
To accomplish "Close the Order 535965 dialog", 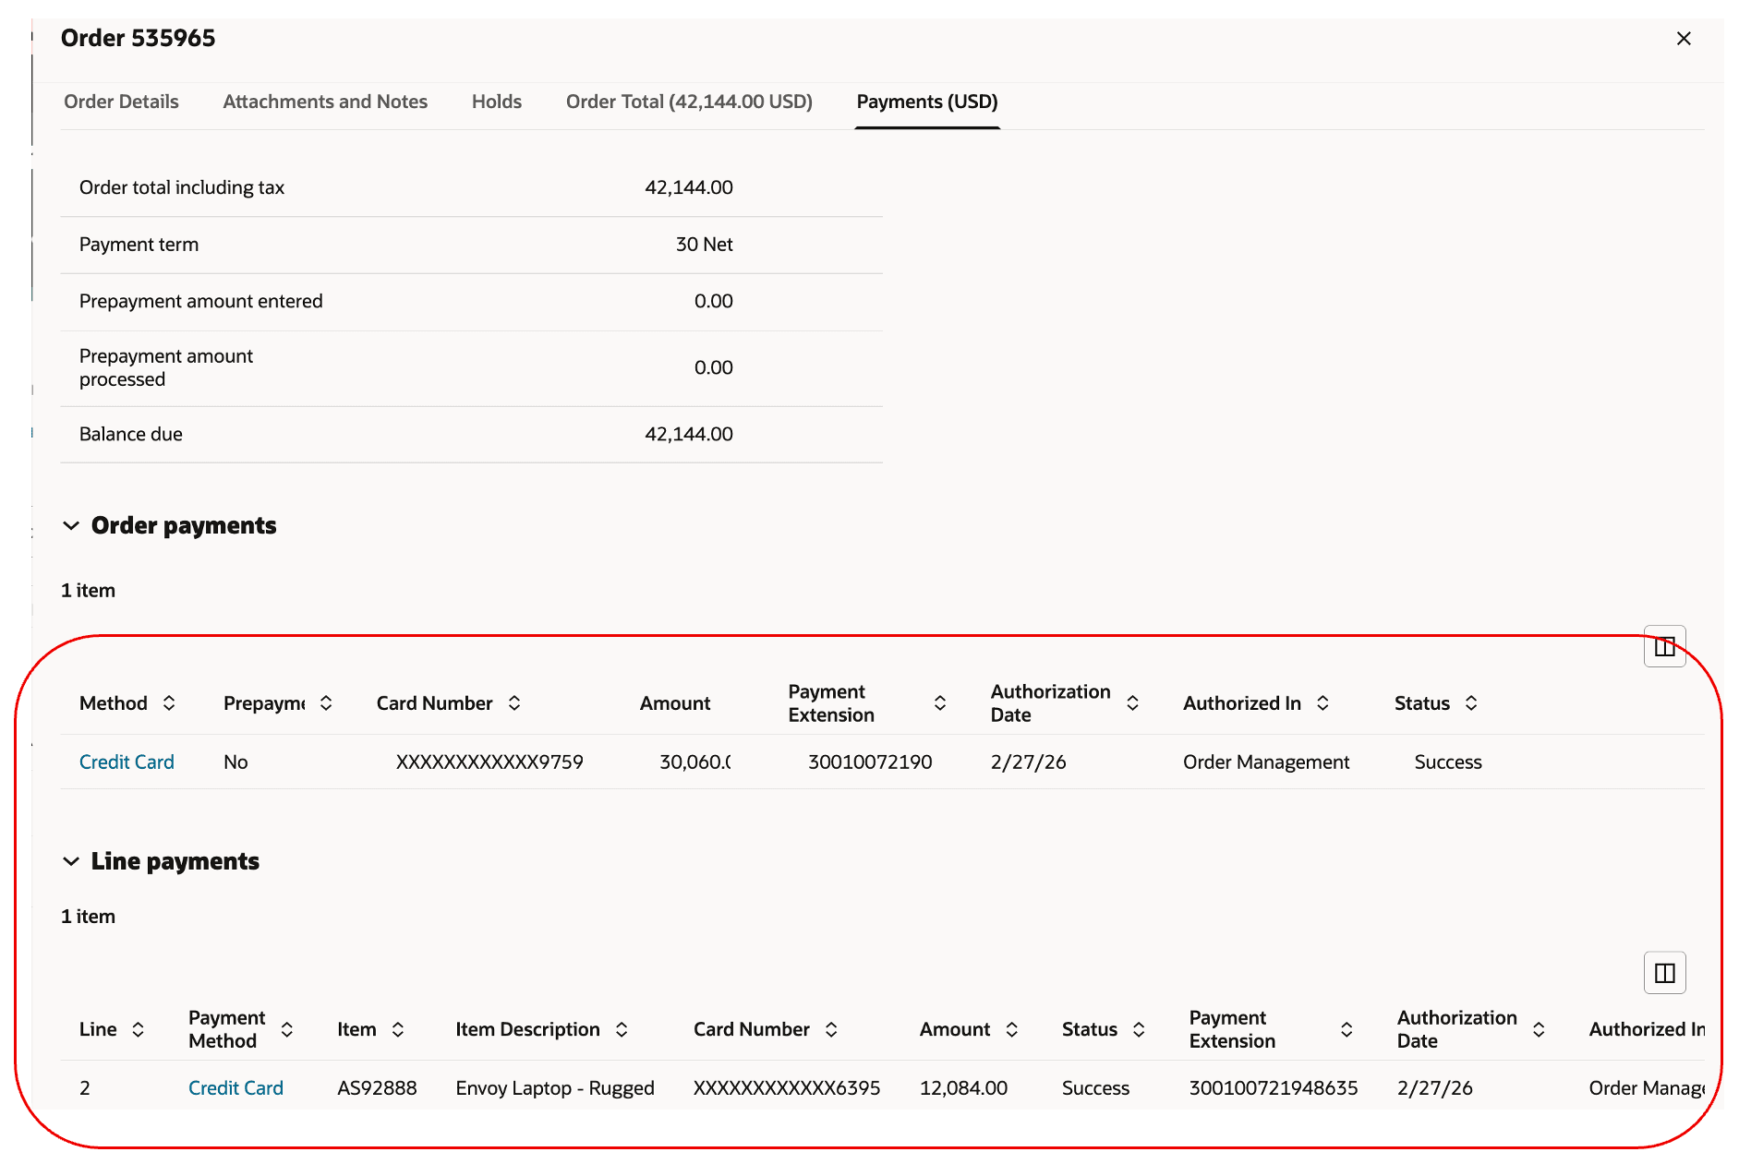I will tap(1684, 38).
